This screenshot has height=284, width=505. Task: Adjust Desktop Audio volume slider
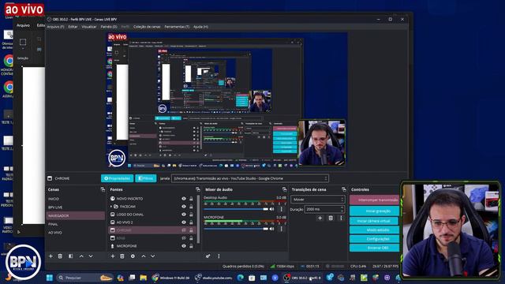tap(236, 209)
